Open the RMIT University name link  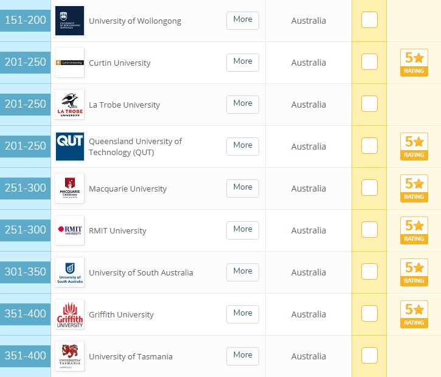click(x=117, y=231)
